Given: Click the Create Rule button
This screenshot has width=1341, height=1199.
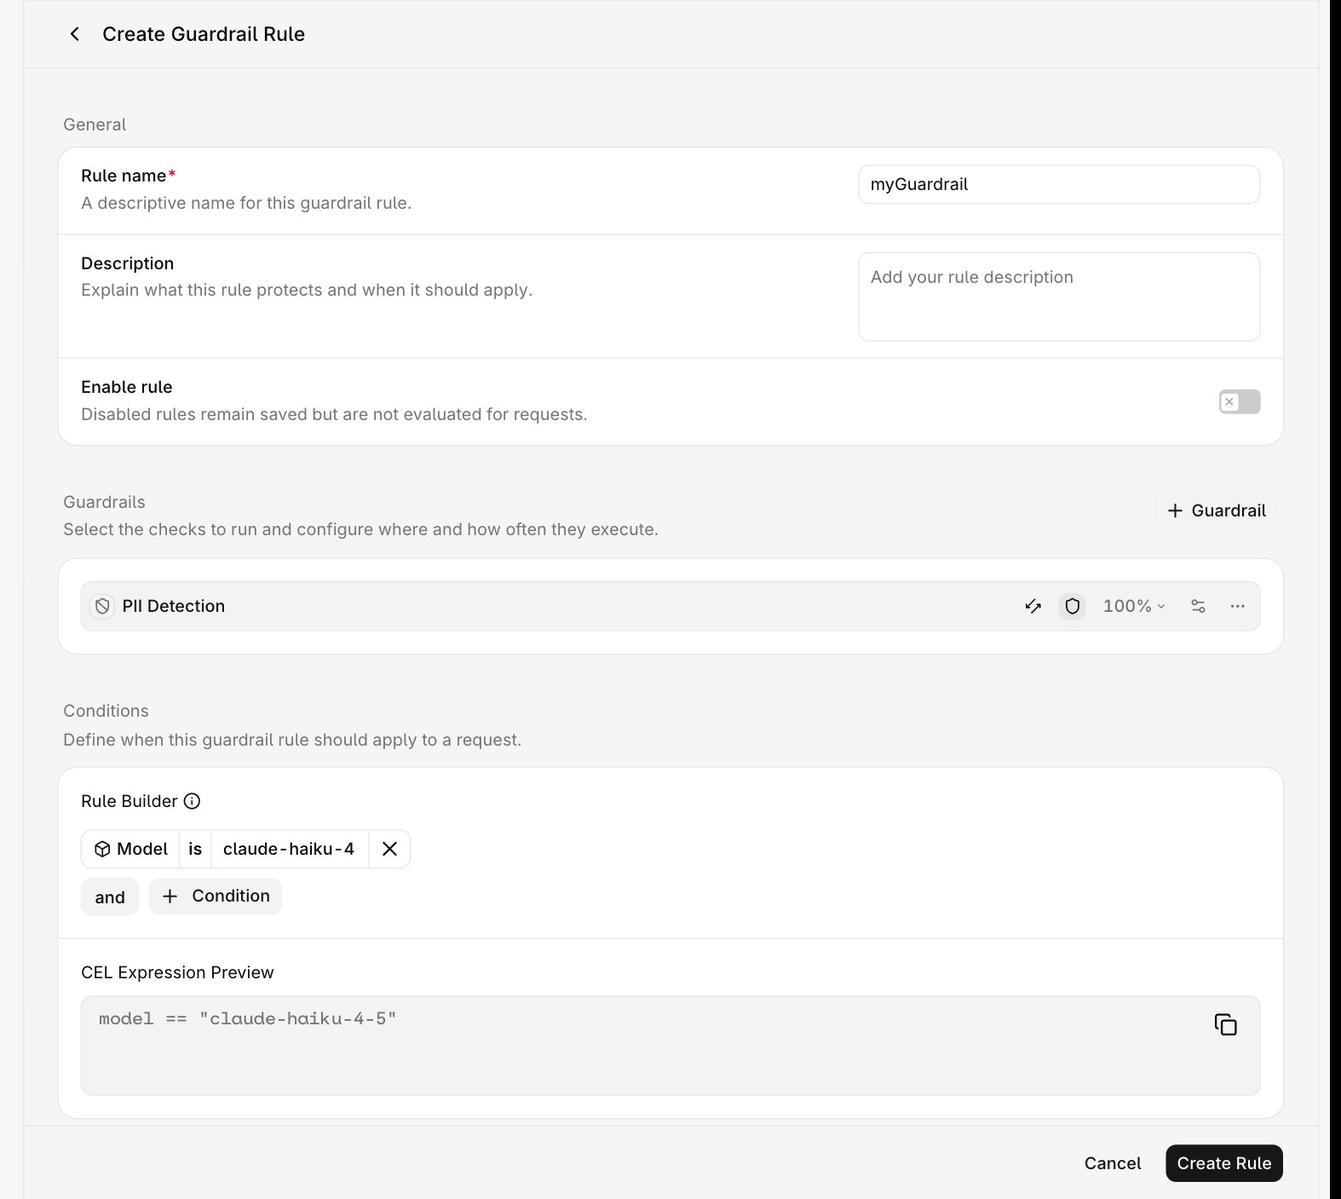Looking at the screenshot, I should (x=1224, y=1163).
